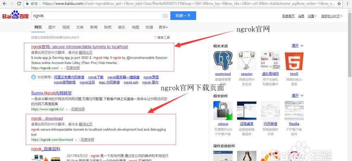The height and width of the screenshot is (161, 352).
Task: Click the ngrok服务器一键搭建 suggestion
Action: (x=123, y=77)
